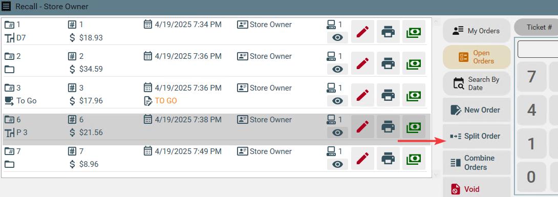558x197 pixels.
Task: Select Combine Orders
Action: 477,163
